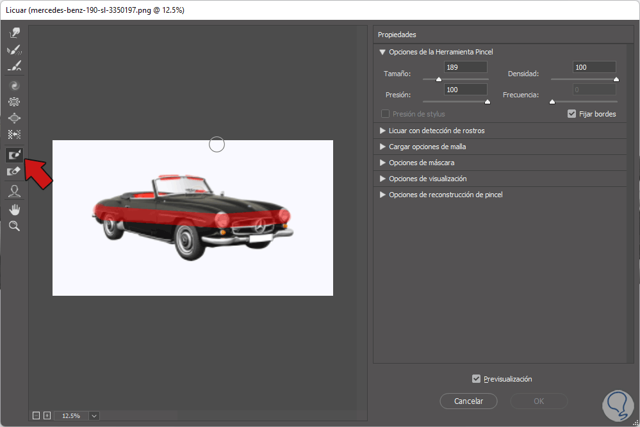Select the Face tool
This screenshot has width=640, height=427.
(x=14, y=191)
